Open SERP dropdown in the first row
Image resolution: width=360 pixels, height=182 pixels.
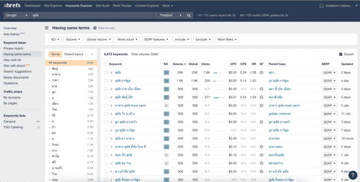tap(330, 73)
